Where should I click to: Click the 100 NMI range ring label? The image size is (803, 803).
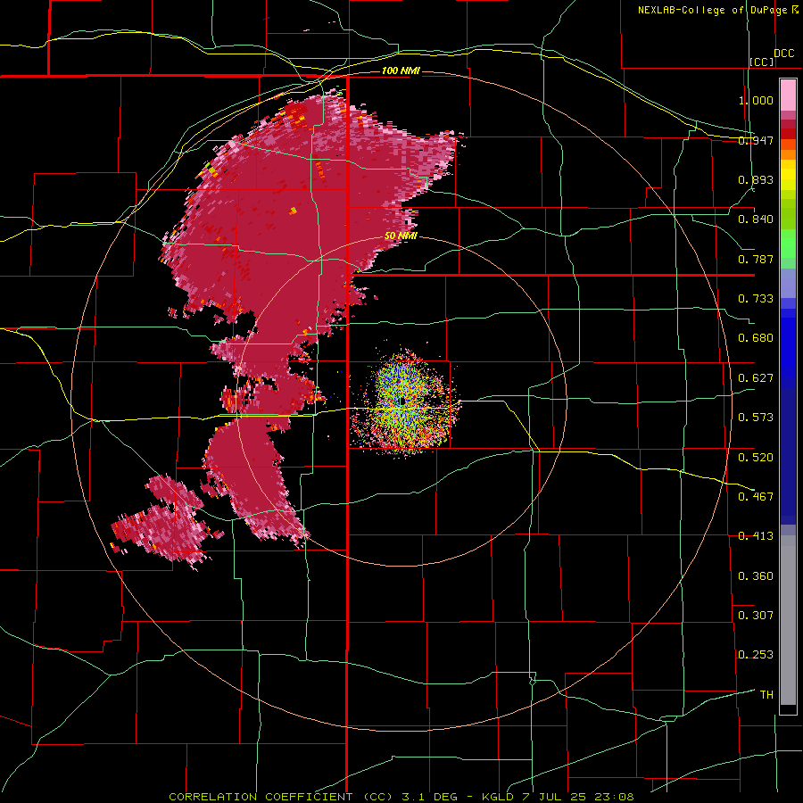pyautogui.click(x=401, y=70)
